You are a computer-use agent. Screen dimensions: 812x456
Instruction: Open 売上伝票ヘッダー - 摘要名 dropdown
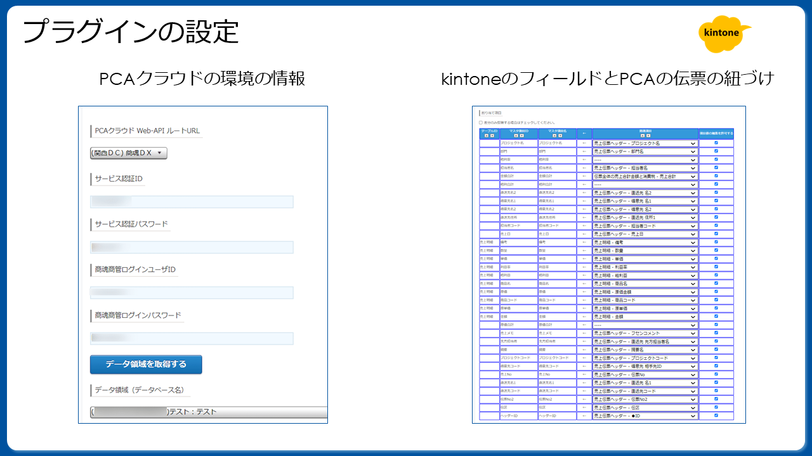(x=645, y=349)
